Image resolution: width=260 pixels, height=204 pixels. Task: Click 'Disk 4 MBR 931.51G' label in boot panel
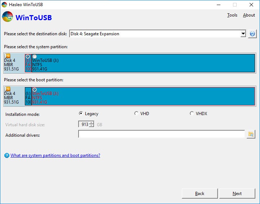(x=11, y=98)
